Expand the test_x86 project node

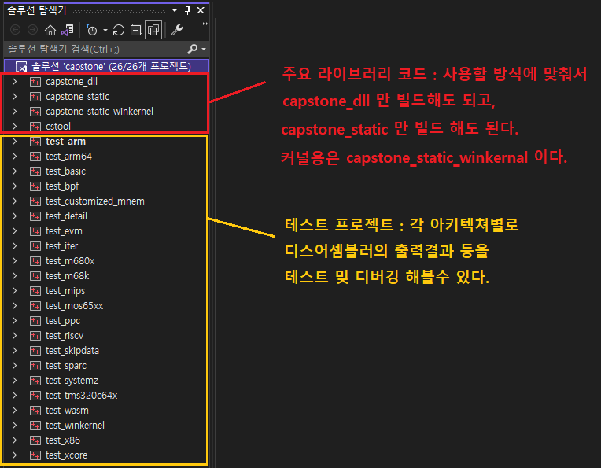14,440
